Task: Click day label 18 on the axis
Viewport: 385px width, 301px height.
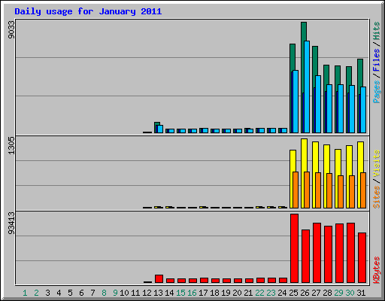Action: point(214,293)
